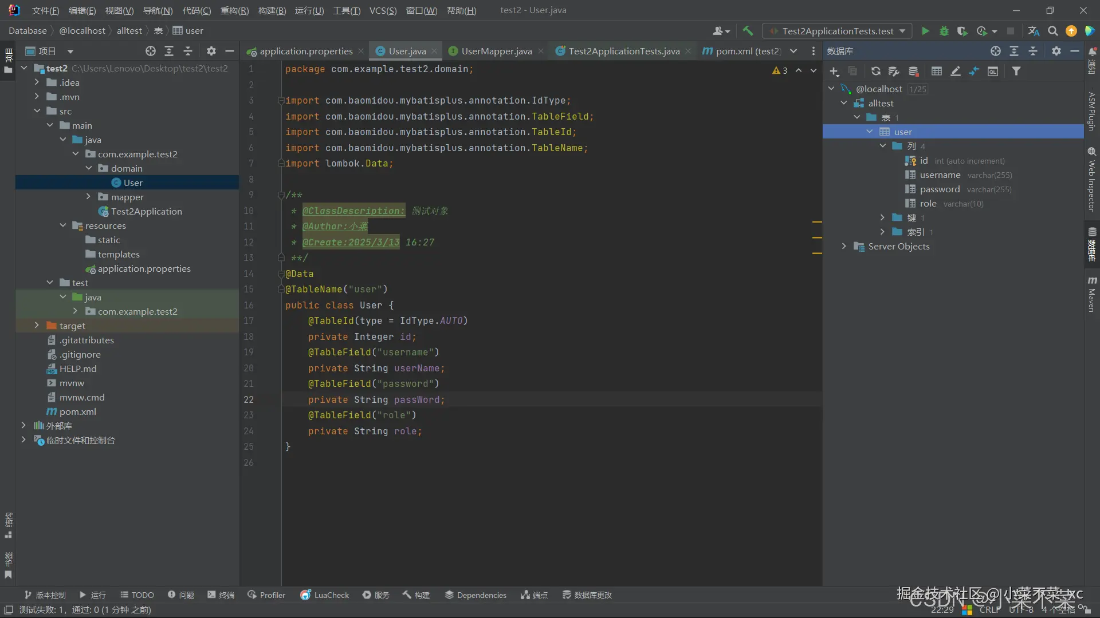This screenshot has height=618, width=1100.
Task: Click the add data source plus icon
Action: pos(834,71)
